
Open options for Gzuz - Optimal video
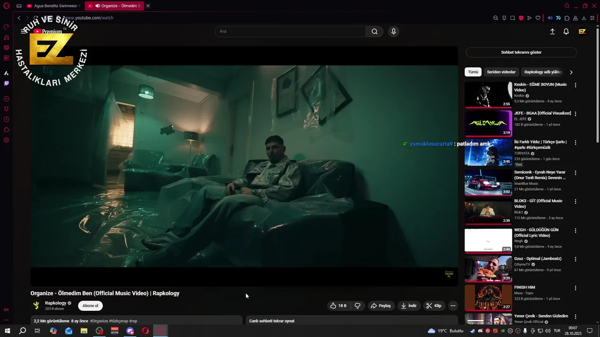576,259
